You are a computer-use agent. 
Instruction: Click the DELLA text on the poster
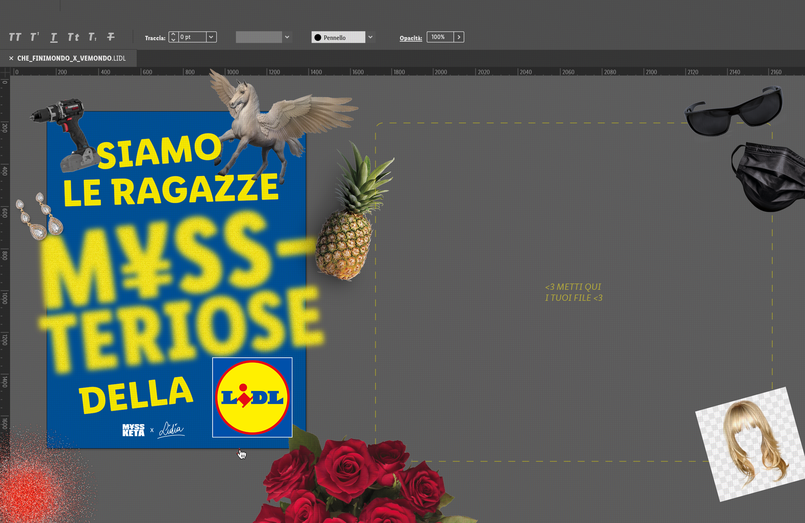(136, 395)
